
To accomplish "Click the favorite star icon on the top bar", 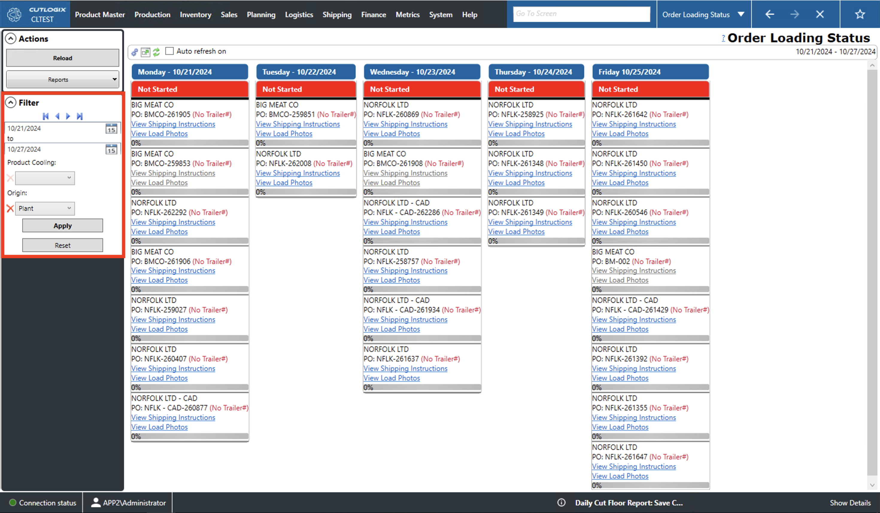I will click(860, 14).
